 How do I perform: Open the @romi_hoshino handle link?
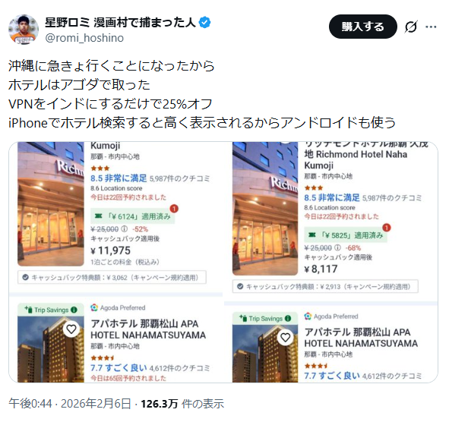point(84,38)
